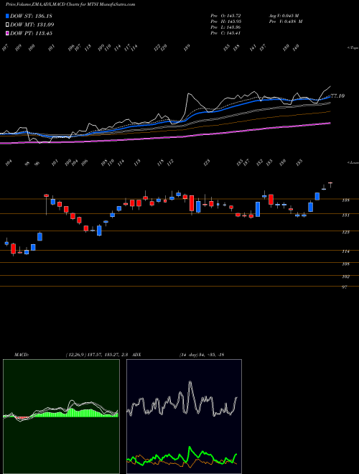Image resolution: width=359 pixels, height=474 pixels.
Task: Click the Pre C close price value
Action: tap(225, 33)
